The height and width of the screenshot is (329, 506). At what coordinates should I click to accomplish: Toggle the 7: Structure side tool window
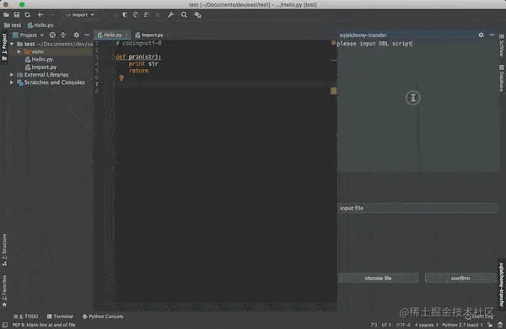4,250
